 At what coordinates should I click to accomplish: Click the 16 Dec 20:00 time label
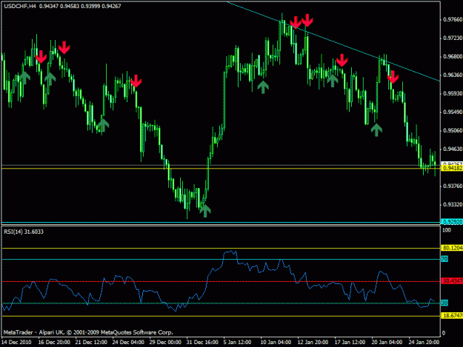click(54, 343)
